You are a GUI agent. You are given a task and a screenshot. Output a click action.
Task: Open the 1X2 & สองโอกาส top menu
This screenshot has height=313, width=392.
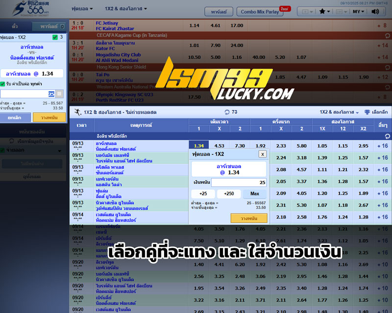click(x=126, y=8)
